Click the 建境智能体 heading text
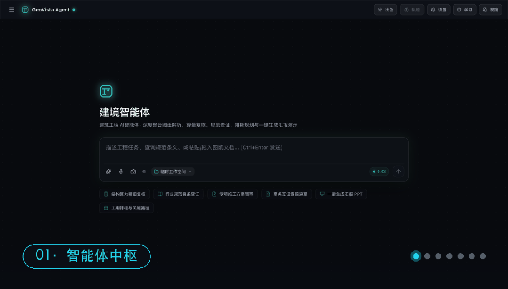This screenshot has height=289, width=508. (x=124, y=112)
